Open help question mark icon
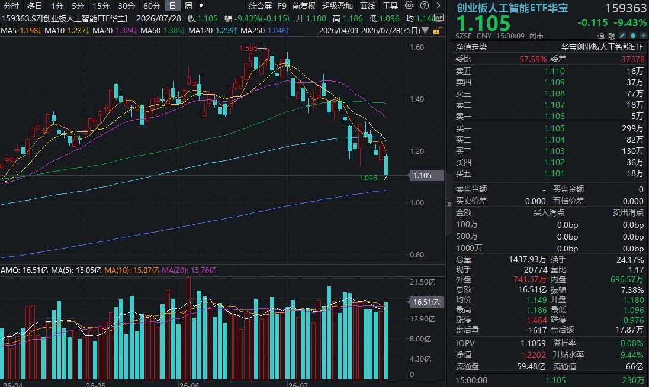 [424, 6]
